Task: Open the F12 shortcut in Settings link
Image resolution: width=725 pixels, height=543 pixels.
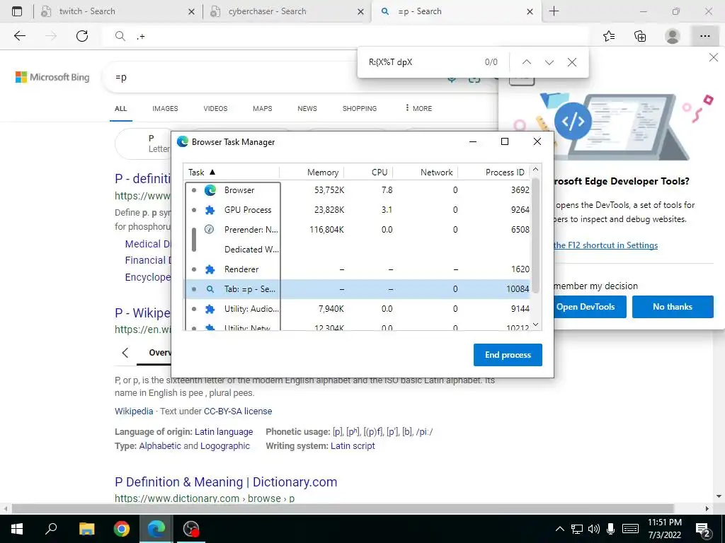Action: 605,245
